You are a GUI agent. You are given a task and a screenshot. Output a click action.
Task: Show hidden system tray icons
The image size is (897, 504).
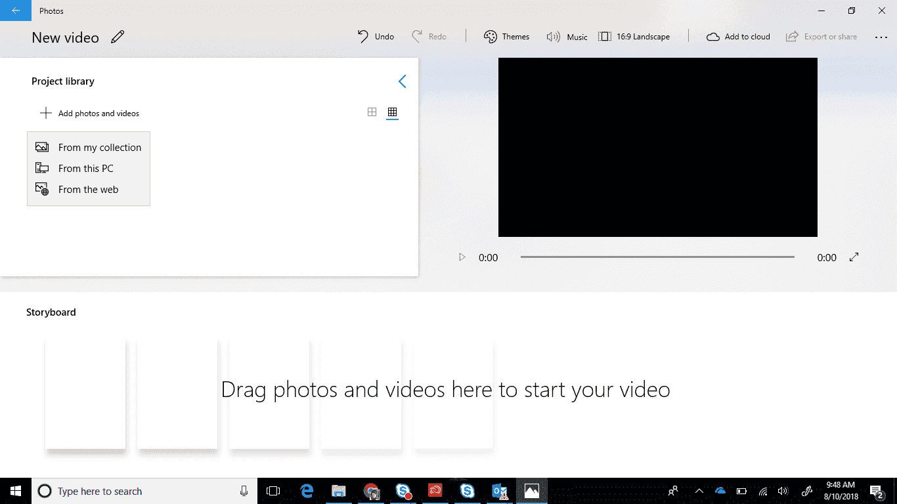pos(699,491)
